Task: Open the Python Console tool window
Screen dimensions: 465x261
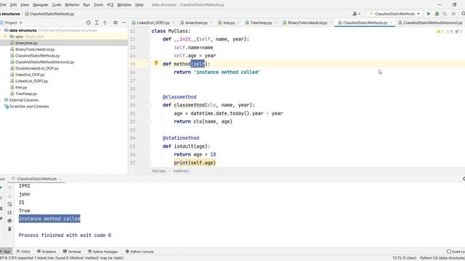Action: (139, 252)
